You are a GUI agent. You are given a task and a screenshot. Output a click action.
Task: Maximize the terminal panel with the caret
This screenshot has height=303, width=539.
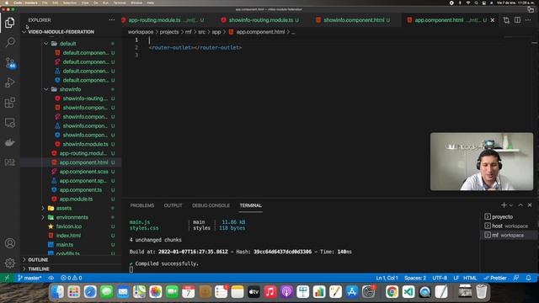click(520, 205)
